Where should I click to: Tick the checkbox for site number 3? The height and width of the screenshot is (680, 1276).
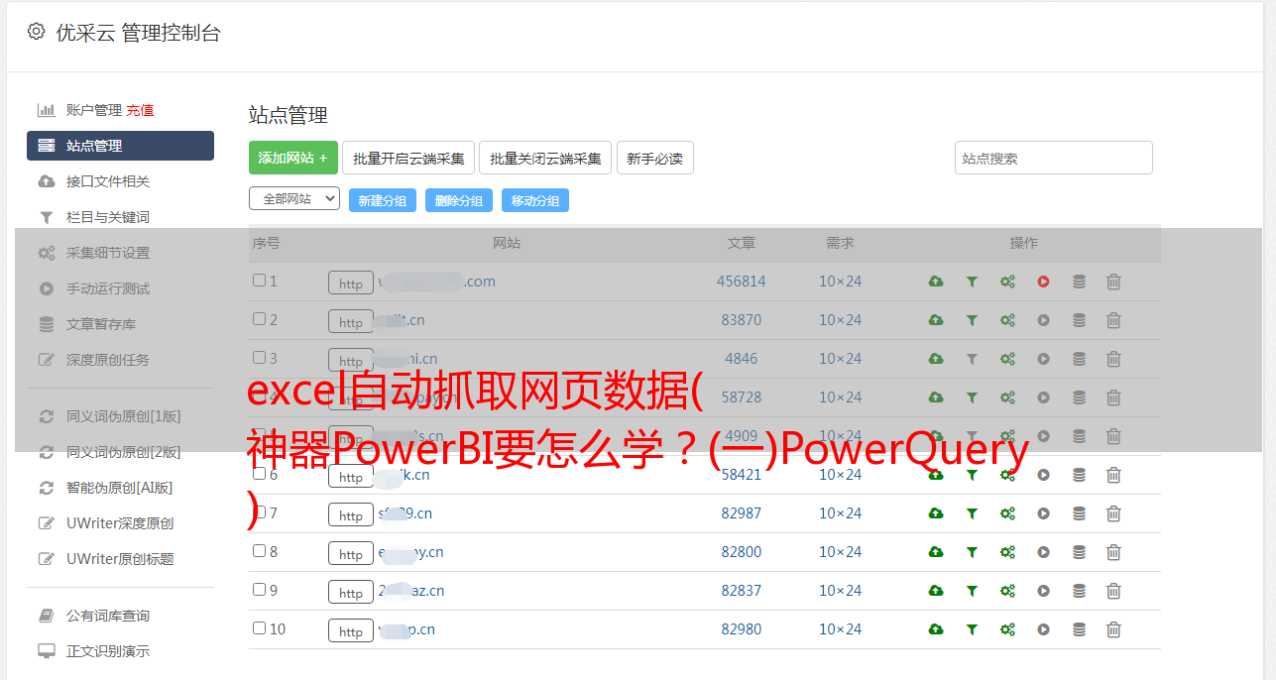pyautogui.click(x=259, y=358)
